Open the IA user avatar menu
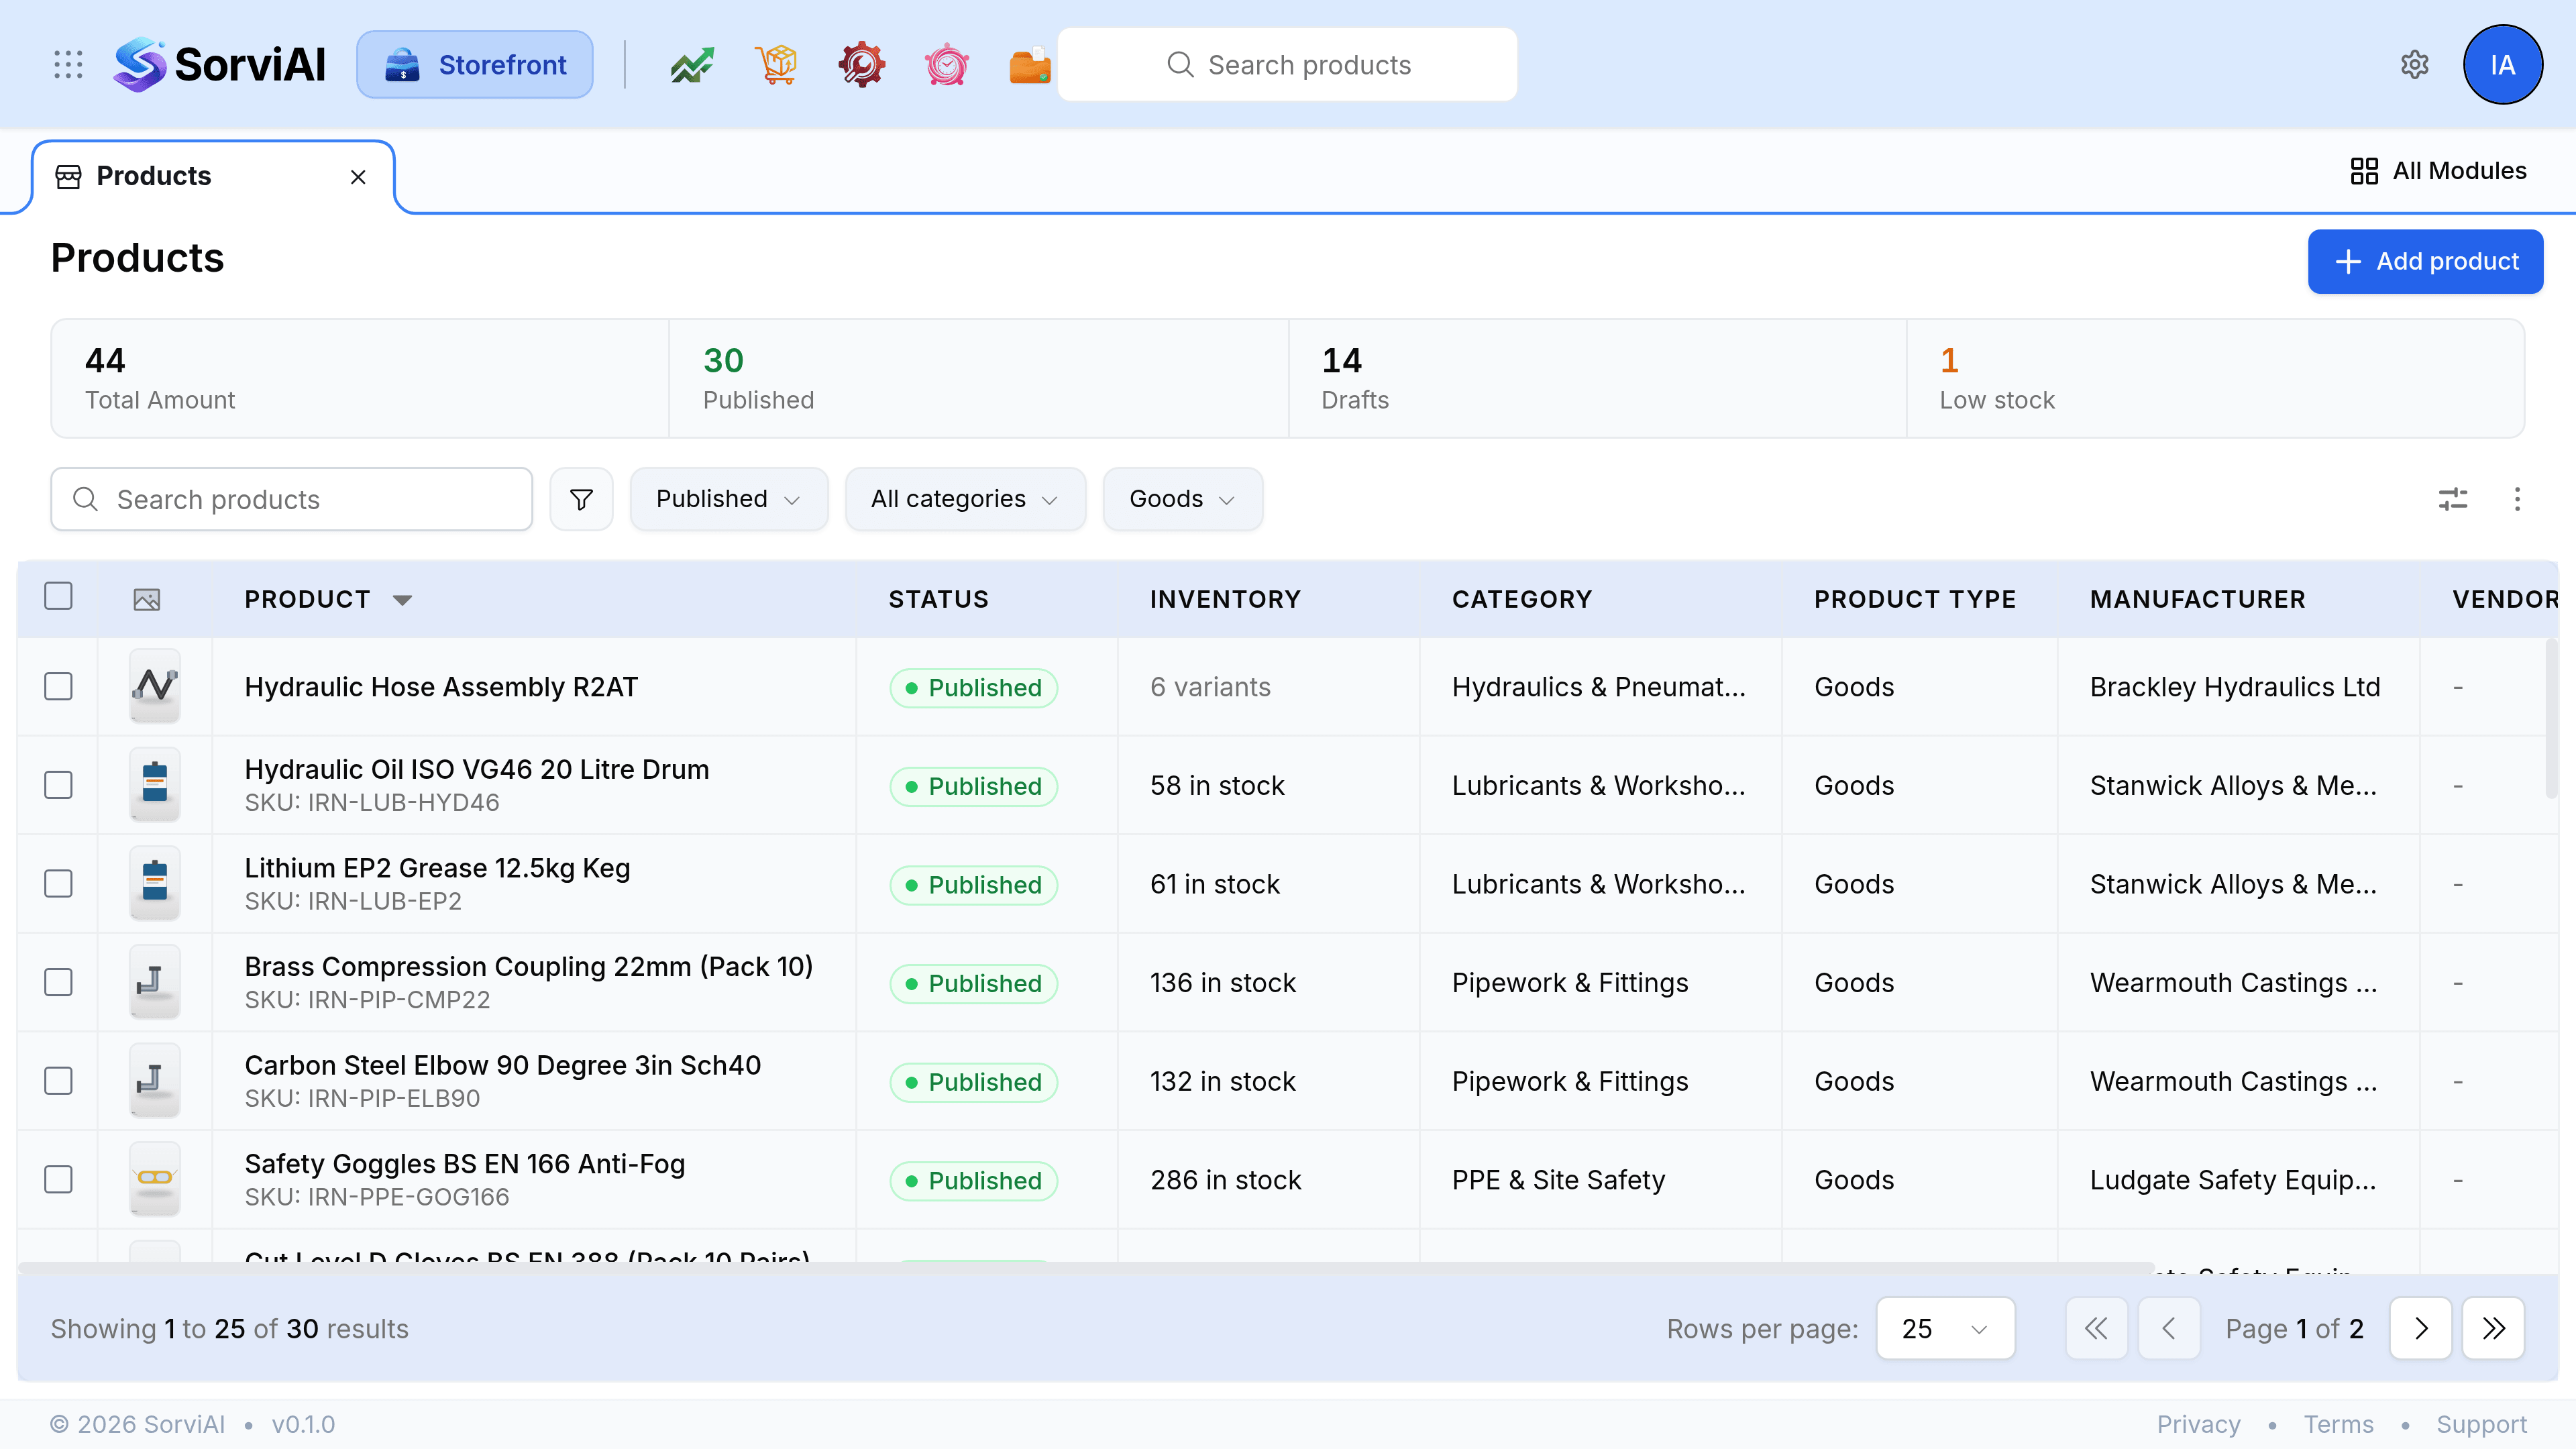The width and height of the screenshot is (2576, 1449). (2502, 65)
